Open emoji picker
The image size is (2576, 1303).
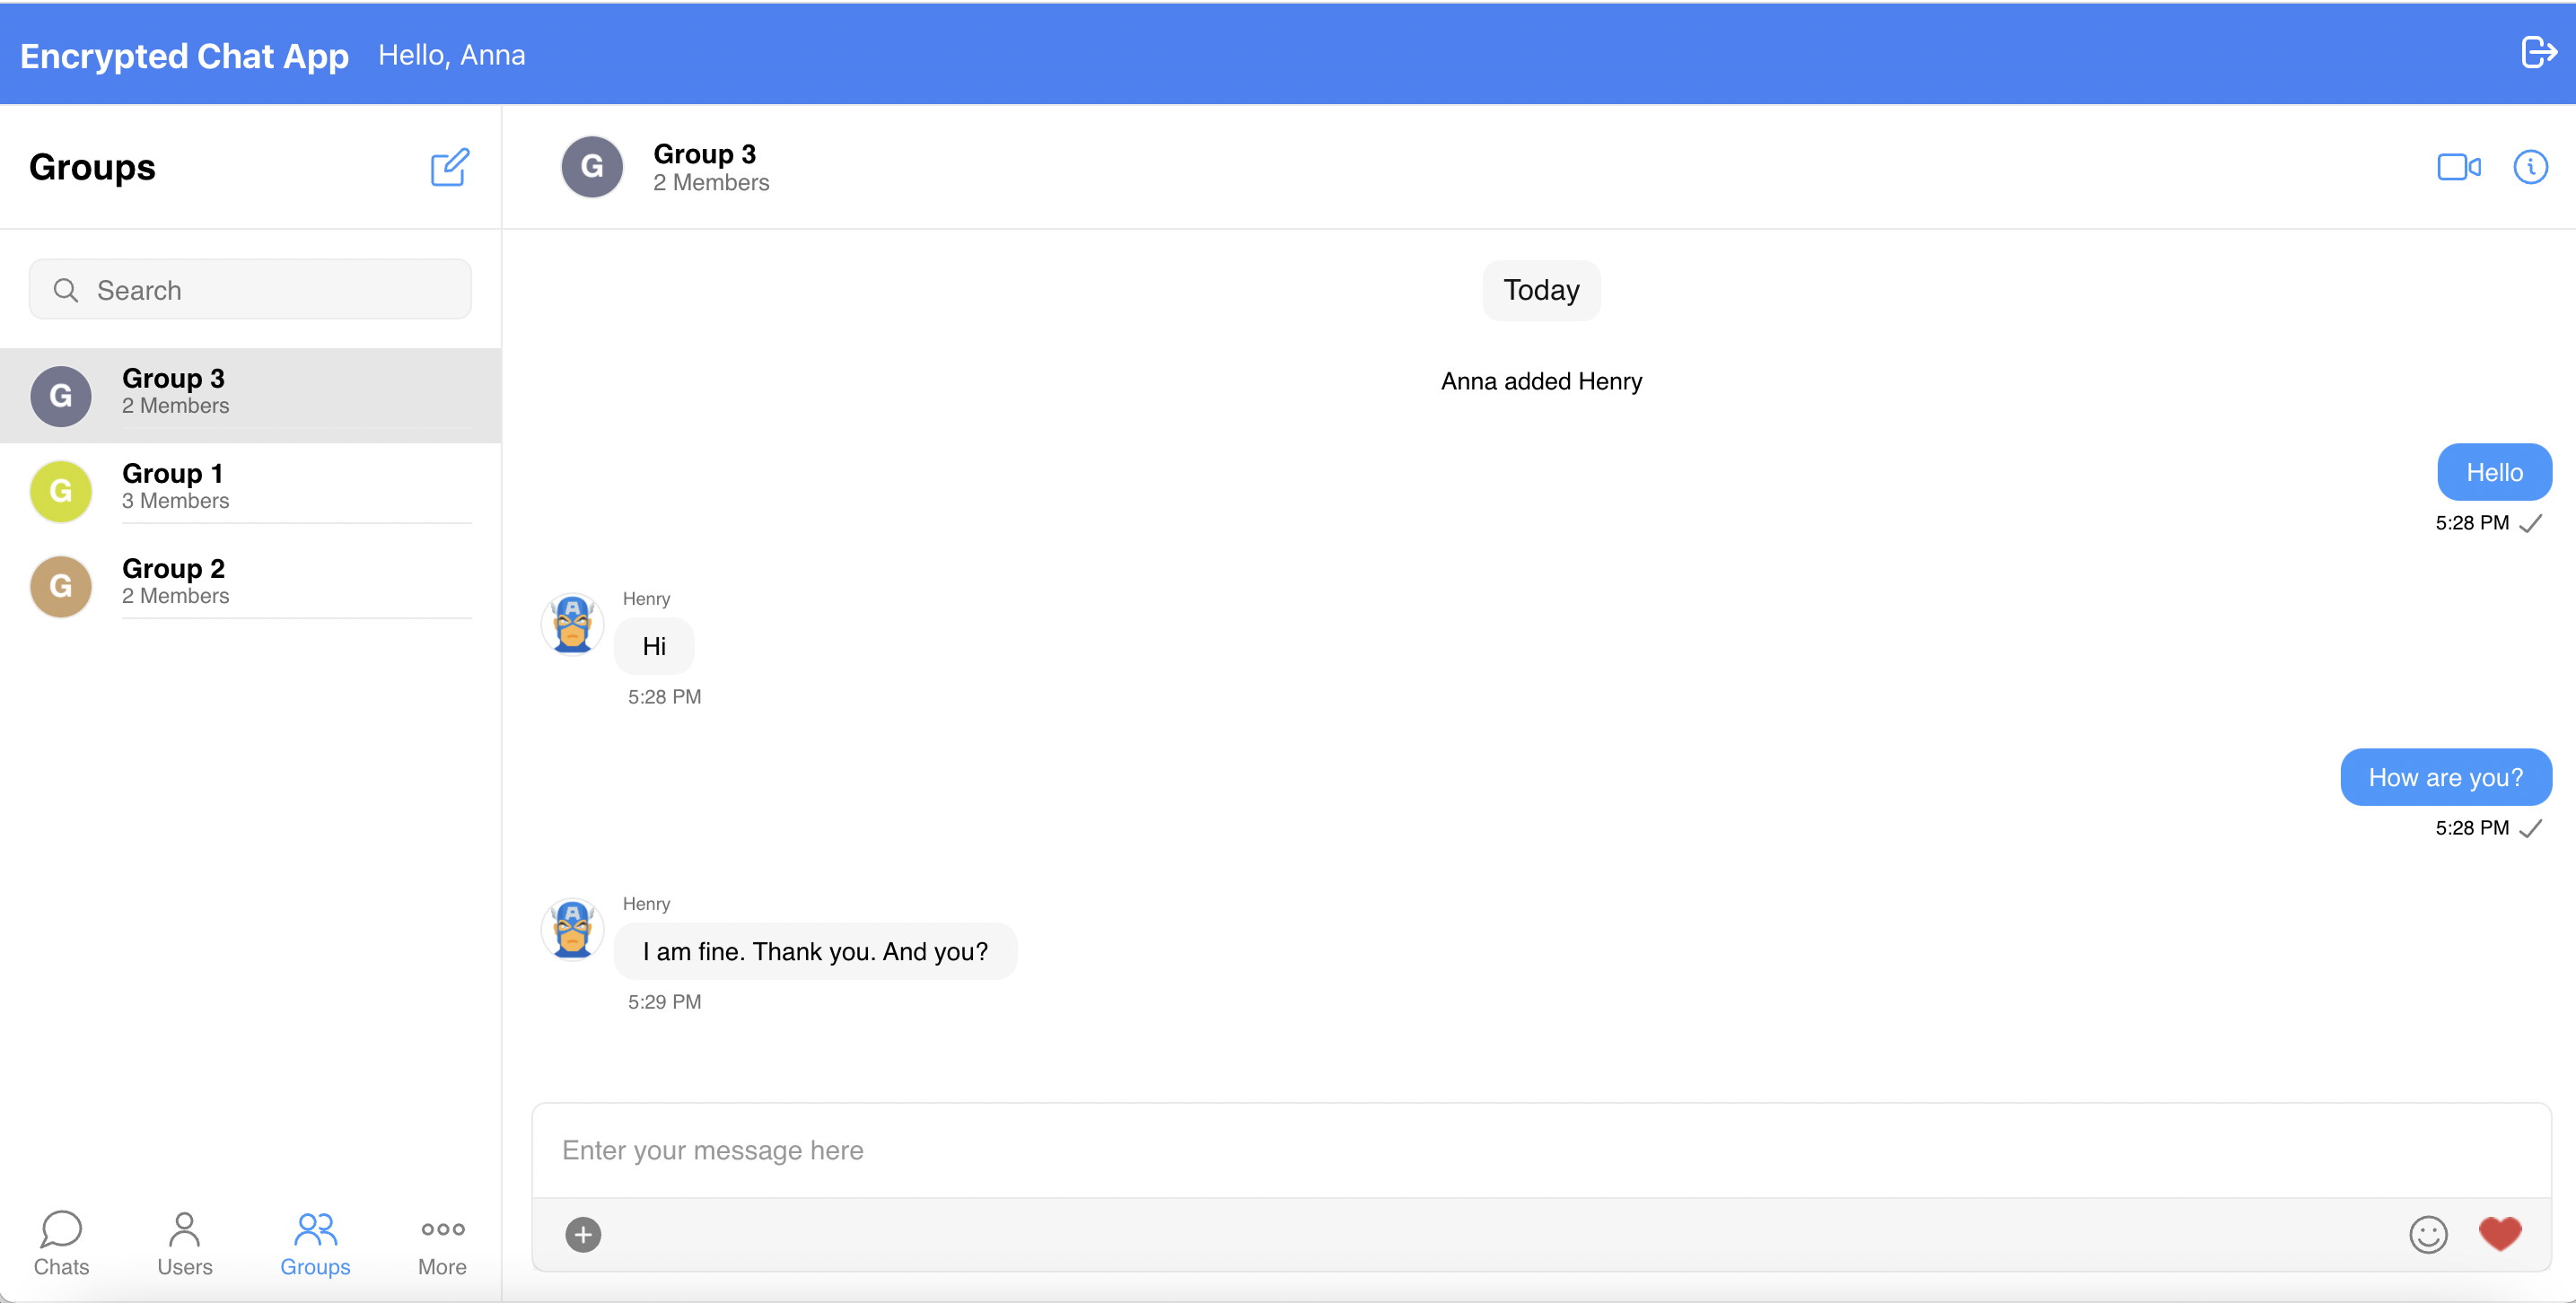pos(2430,1231)
